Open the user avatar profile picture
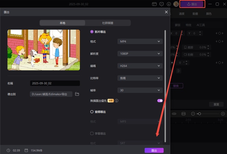The height and width of the screenshot is (154, 227). coord(176,4)
